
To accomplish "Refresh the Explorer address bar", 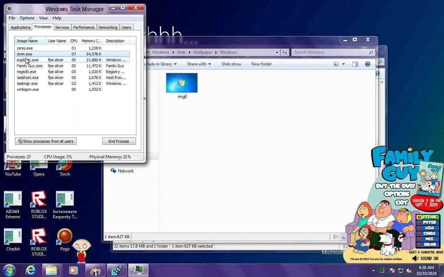I will click(285, 52).
